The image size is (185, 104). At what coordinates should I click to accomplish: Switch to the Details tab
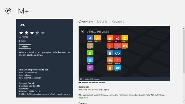tap(102, 21)
